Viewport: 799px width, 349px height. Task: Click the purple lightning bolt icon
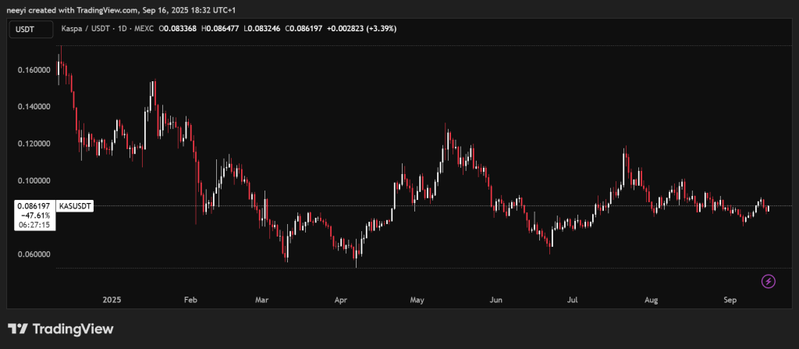click(769, 281)
